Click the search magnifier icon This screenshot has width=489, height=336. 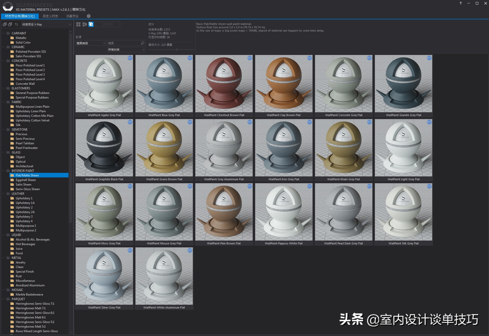142,43
